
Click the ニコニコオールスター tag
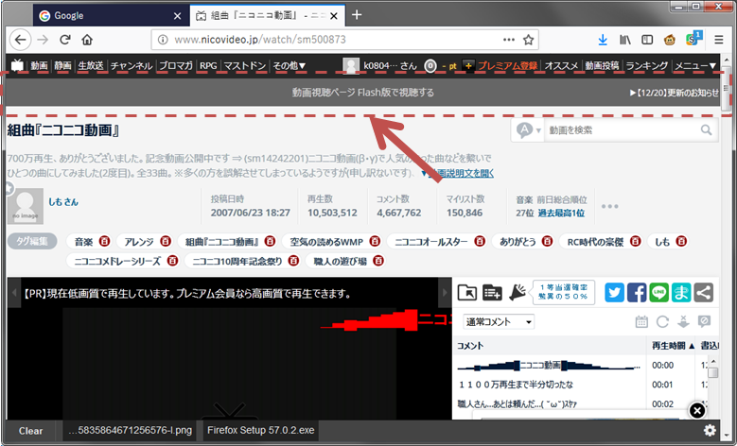(x=431, y=242)
